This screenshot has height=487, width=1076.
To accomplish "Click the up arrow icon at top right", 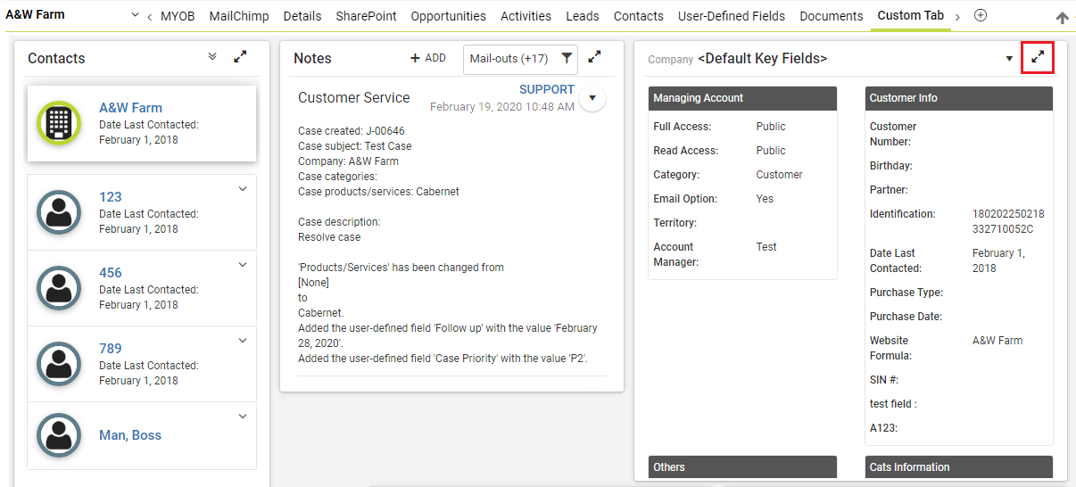I will [x=1062, y=17].
